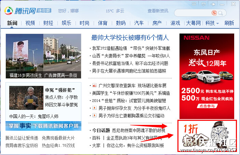
Task: Open 热血经典1.76双线 link
Action: click(58, 145)
